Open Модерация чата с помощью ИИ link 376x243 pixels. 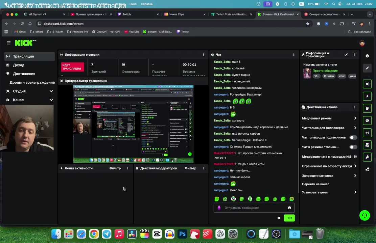pos(329,157)
